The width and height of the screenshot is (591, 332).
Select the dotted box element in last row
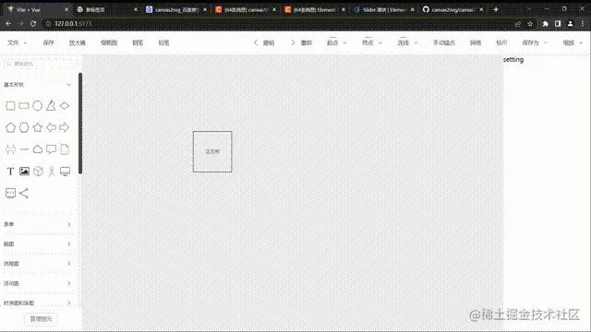click(10, 193)
